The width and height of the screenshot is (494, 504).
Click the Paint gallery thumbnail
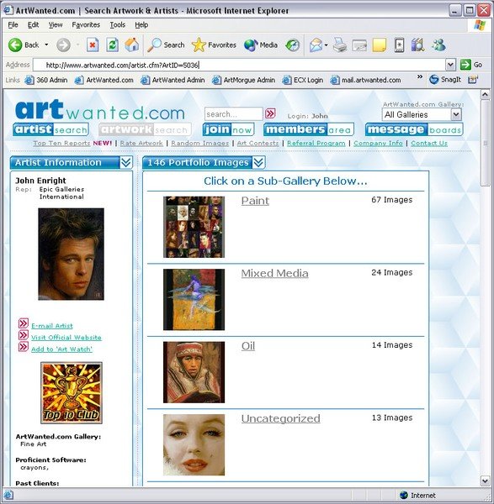(194, 227)
